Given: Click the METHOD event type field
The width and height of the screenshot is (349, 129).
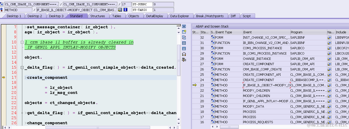Looking at the screenshot, I should [x=18, y=10].
